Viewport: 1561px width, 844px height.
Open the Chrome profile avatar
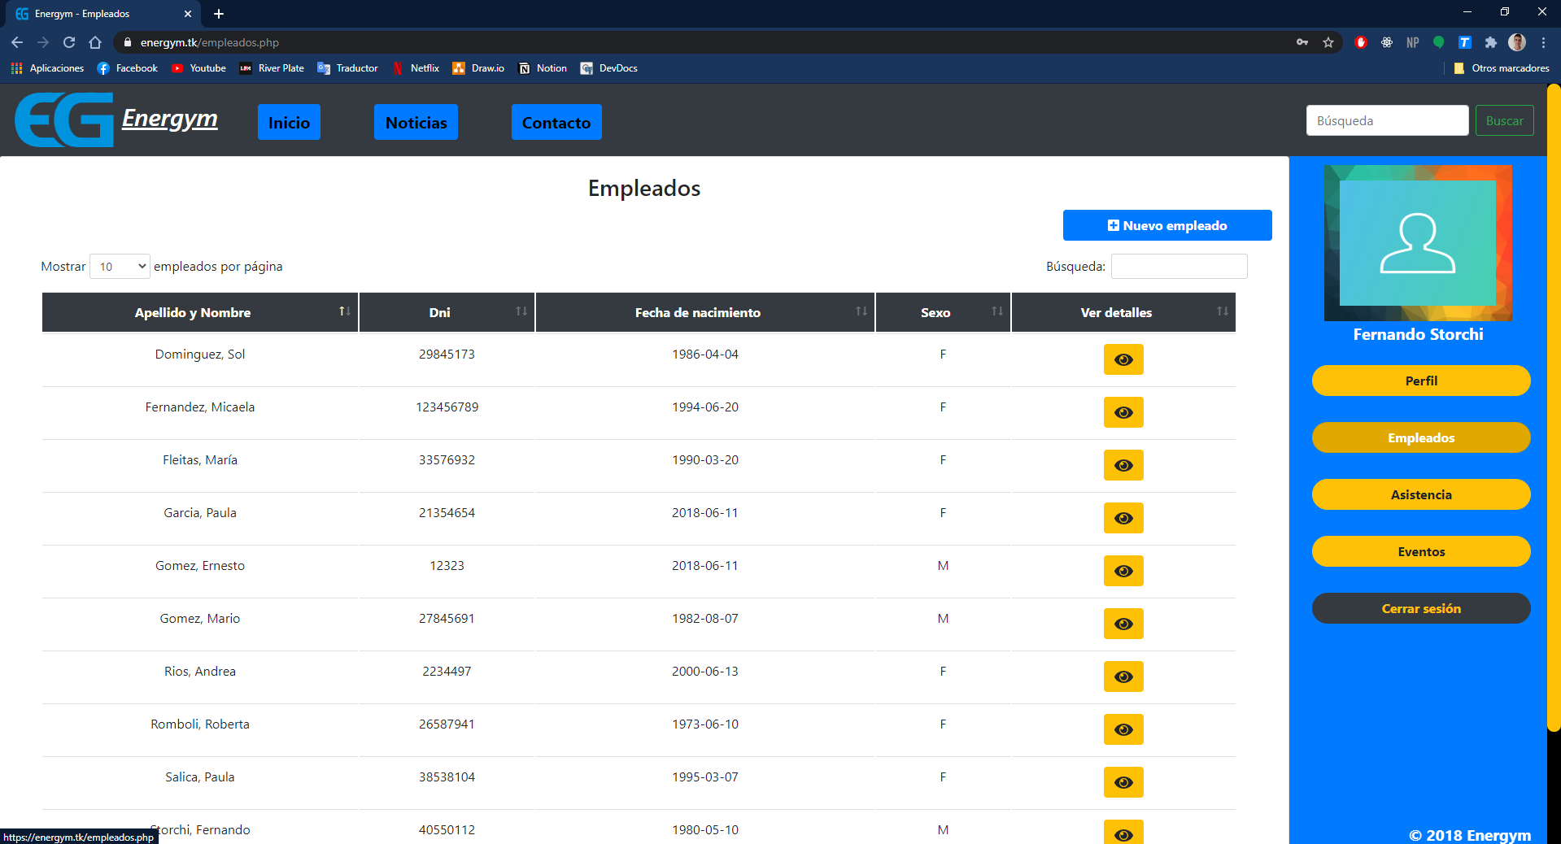(x=1517, y=42)
